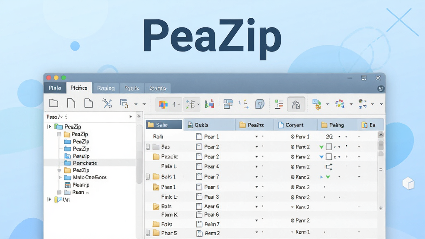Open the last dropdown arrow of the toolbar
The image size is (425, 239).
(381, 104)
